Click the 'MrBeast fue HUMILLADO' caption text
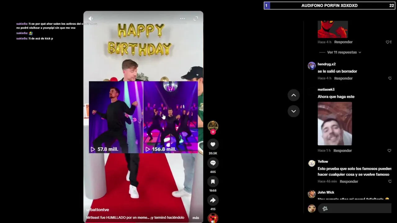Image resolution: width=397 pixels, height=223 pixels. point(135,218)
